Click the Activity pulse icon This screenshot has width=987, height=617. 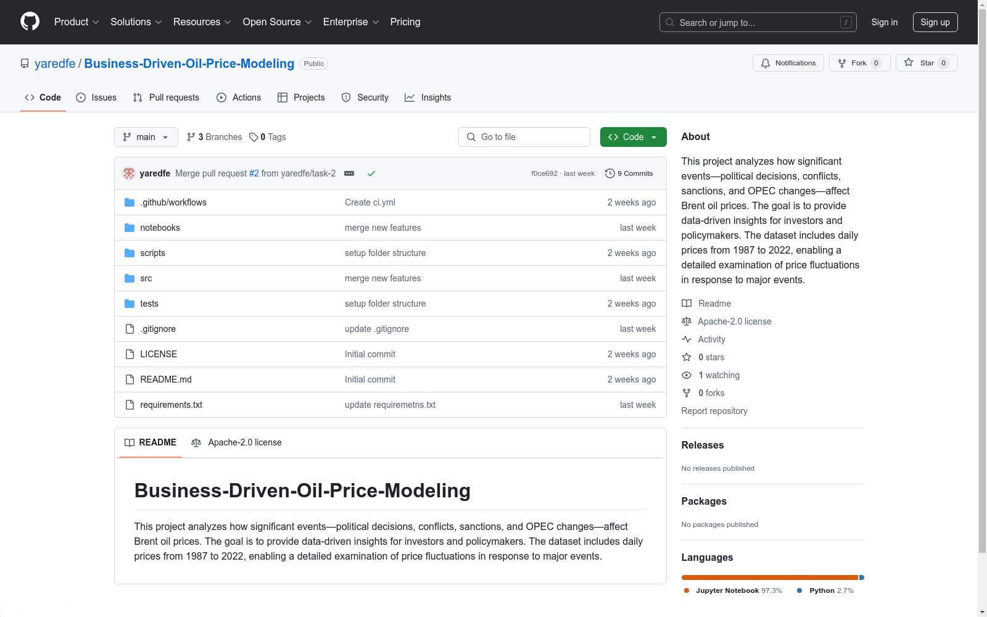pyautogui.click(x=687, y=339)
